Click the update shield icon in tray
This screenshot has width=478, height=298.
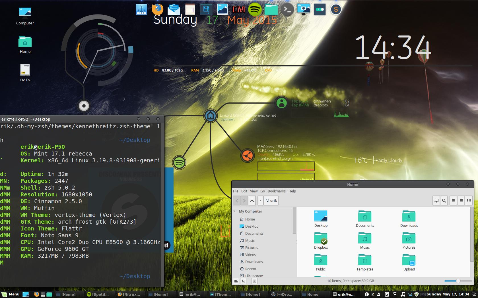416,294
